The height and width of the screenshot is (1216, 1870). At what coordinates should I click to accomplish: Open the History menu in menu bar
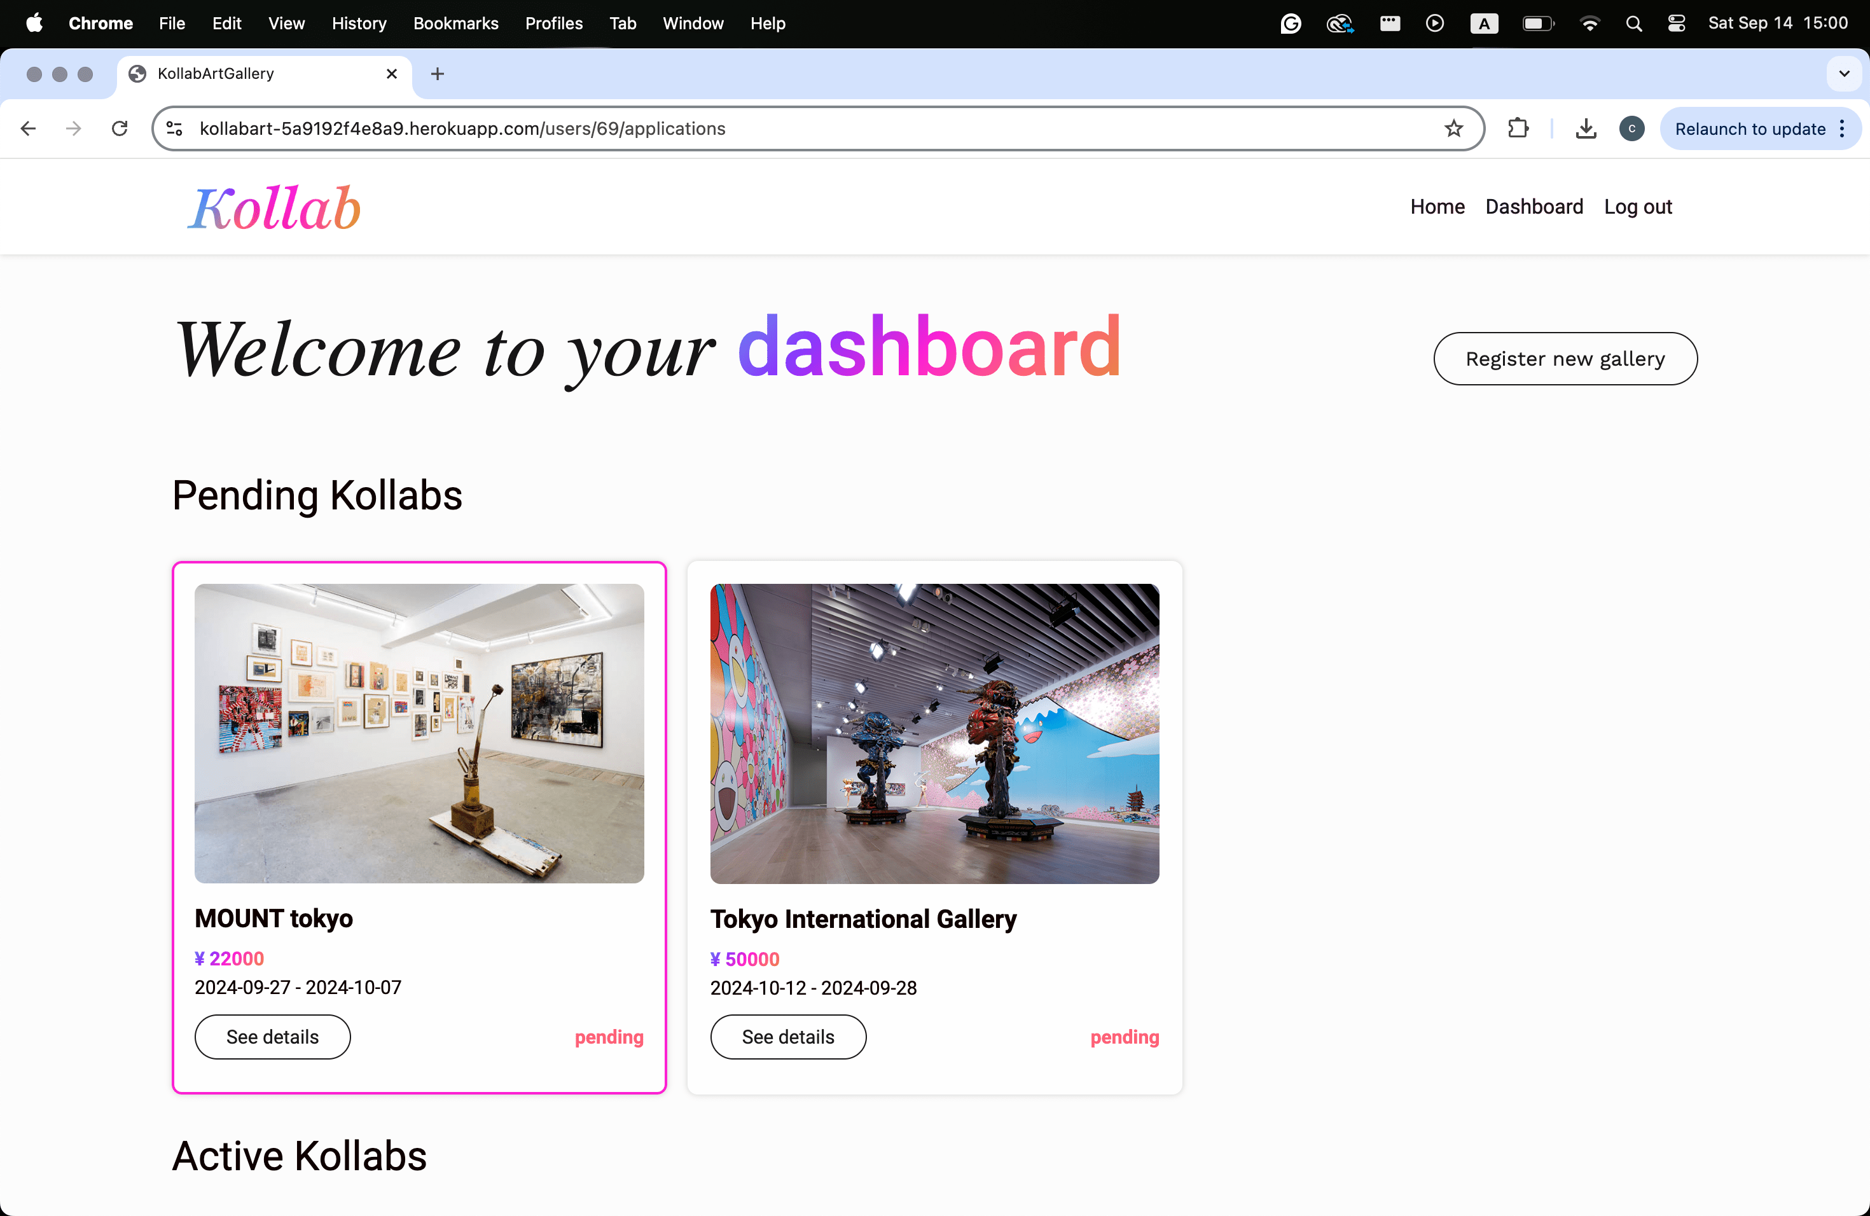click(358, 24)
